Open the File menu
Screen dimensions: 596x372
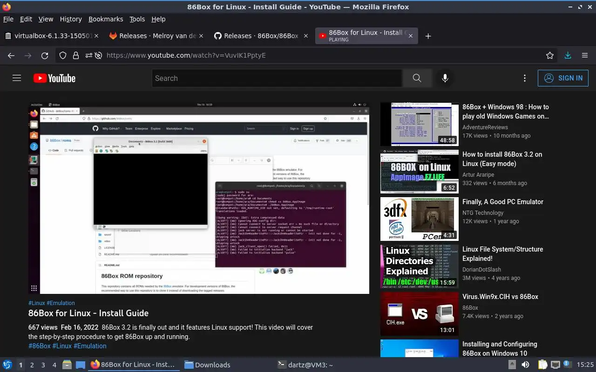pos(8,19)
